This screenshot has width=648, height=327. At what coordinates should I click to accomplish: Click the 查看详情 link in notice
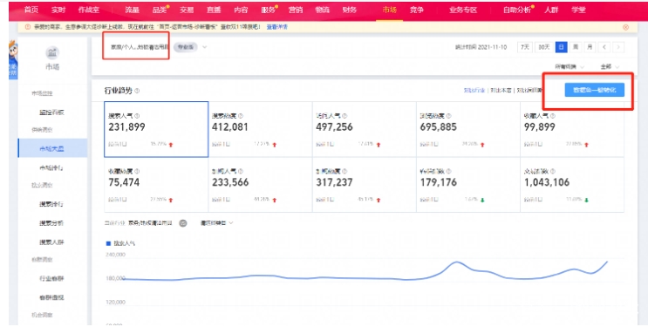tap(276, 27)
